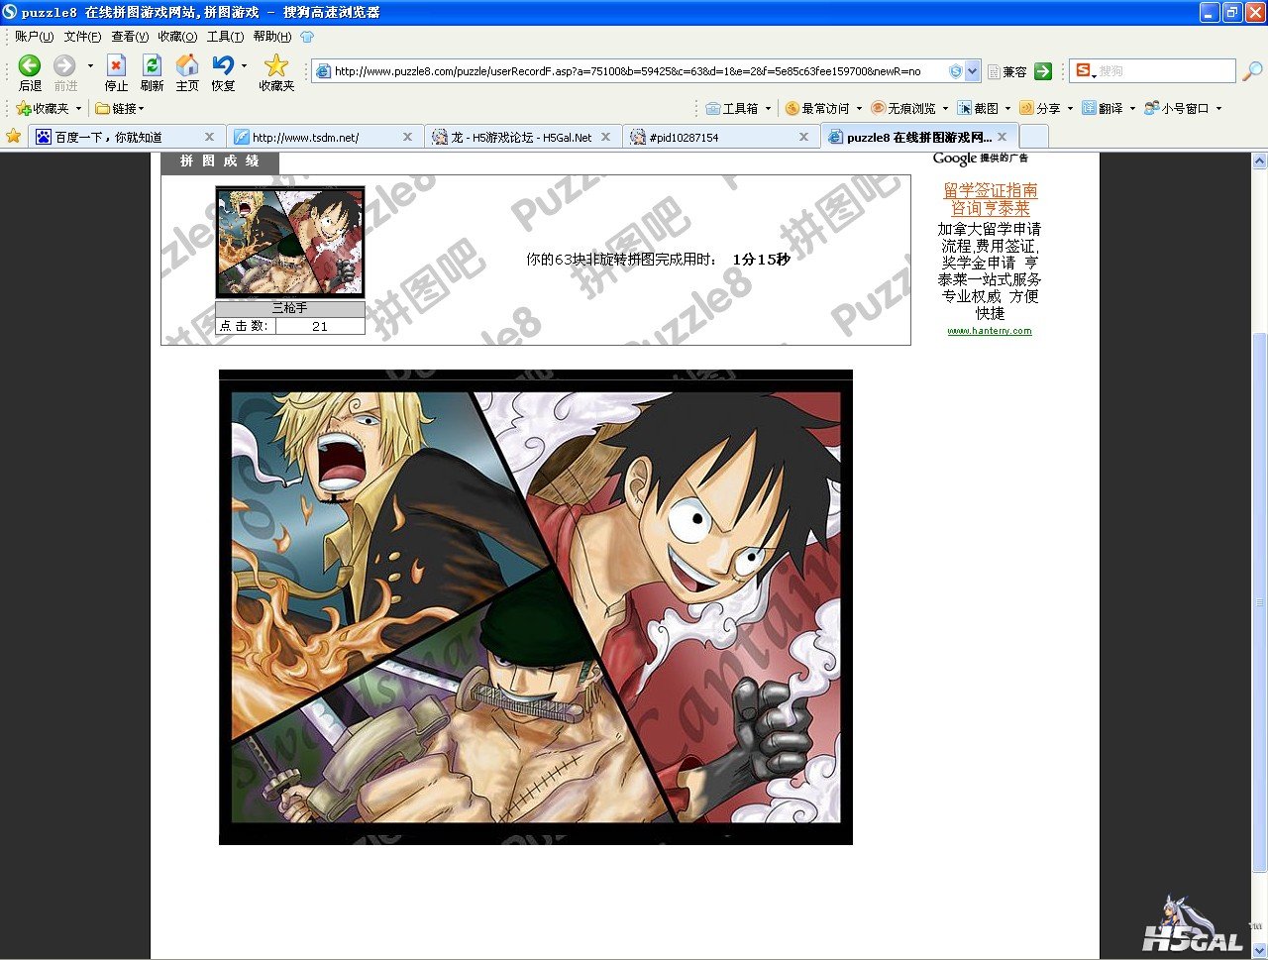1268x960 pixels.
Task: Expand the back/forward history dropdown arrow
Action: pyautogui.click(x=90, y=66)
